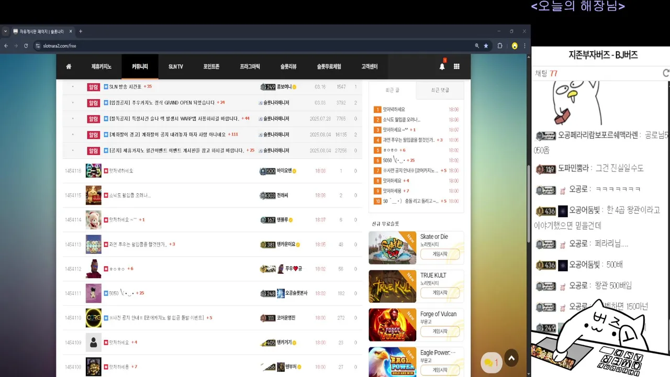
Task: Click teddy bear thumbnail of post 1454114
Action: point(93,220)
